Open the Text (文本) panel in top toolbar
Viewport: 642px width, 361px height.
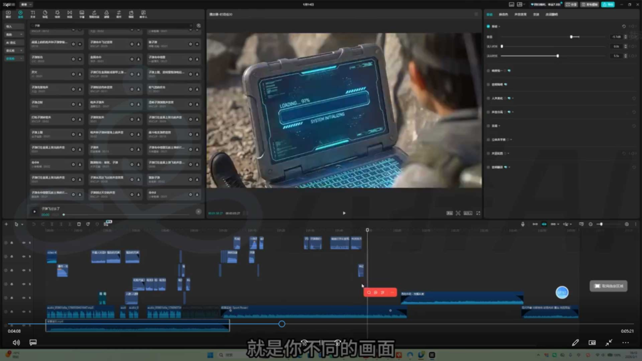coord(33,14)
